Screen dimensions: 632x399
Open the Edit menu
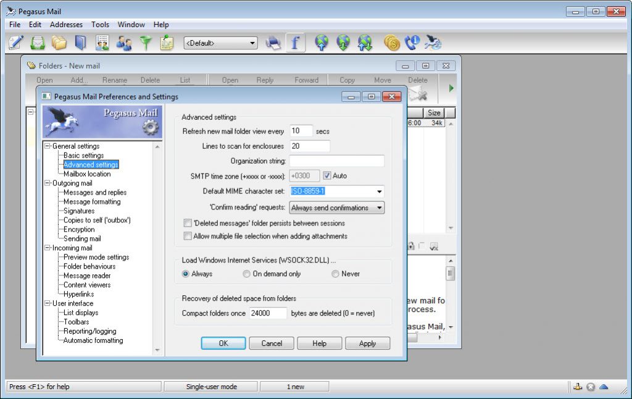[35, 25]
